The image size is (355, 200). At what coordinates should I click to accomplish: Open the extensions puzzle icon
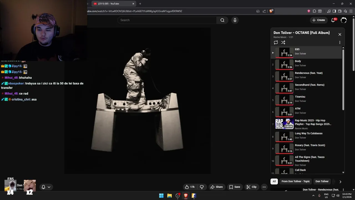coord(314,11)
